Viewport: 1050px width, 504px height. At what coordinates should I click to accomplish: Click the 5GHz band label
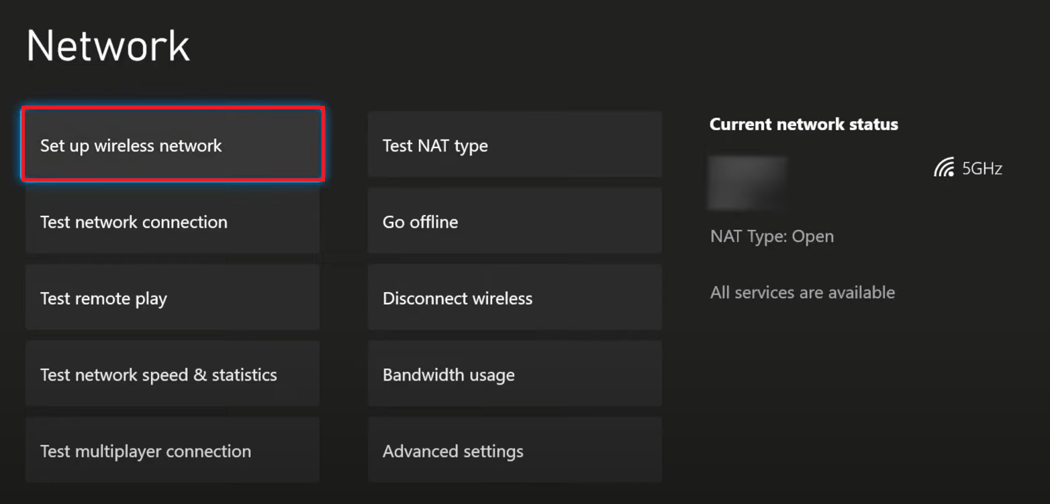[982, 169]
